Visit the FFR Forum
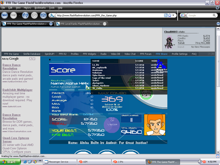The image size is (220, 165). [x=146, y=54]
